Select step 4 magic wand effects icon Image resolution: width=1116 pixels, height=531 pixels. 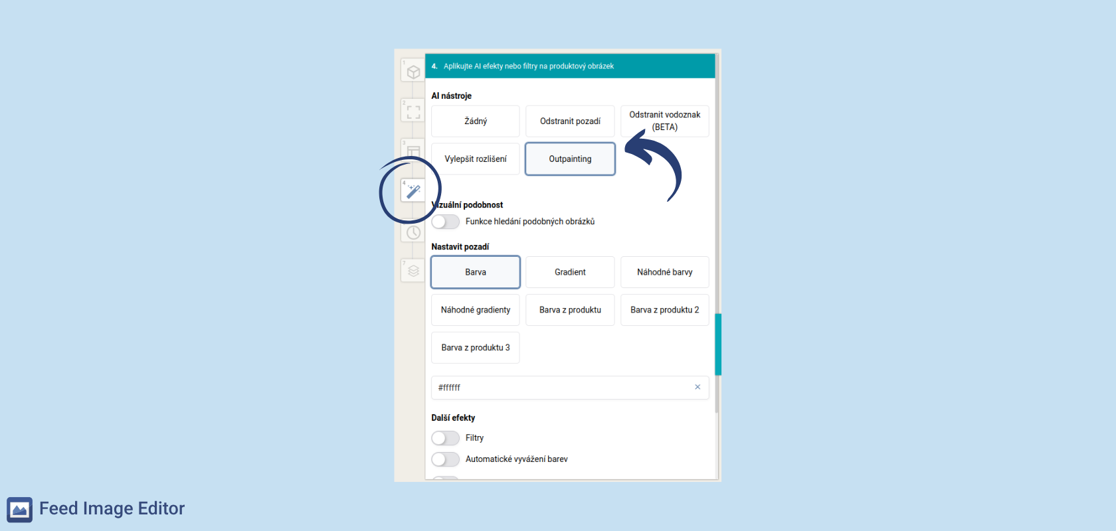coord(413,191)
